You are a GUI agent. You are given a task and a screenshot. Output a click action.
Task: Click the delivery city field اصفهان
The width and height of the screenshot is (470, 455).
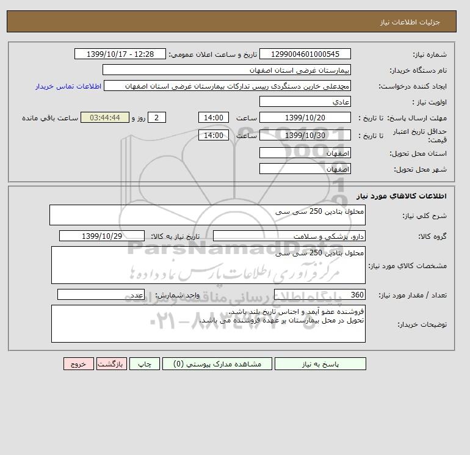[305, 169]
